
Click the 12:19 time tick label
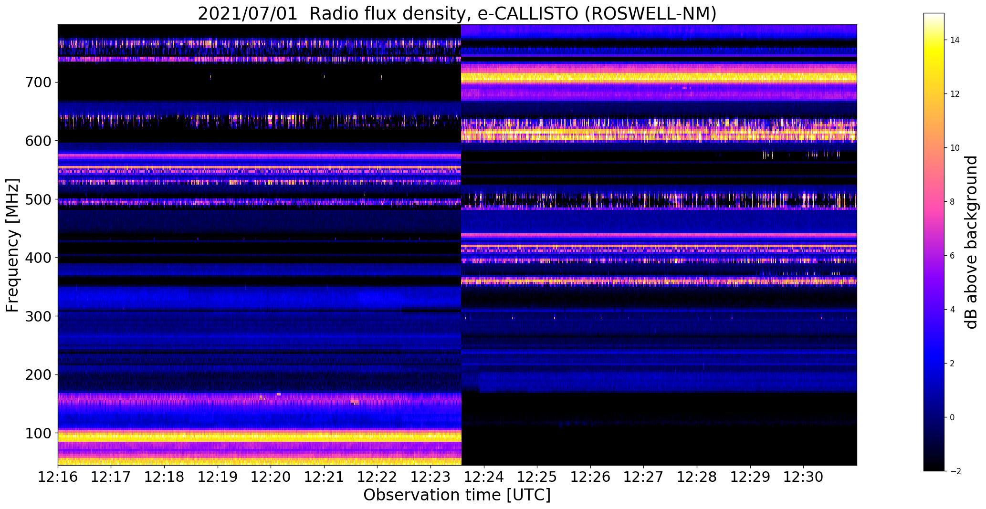(218, 477)
